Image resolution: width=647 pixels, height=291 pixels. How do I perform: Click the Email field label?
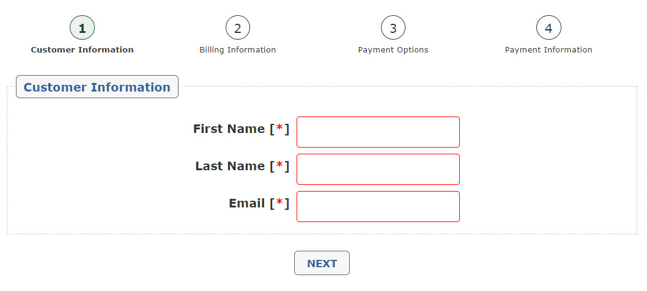(247, 203)
